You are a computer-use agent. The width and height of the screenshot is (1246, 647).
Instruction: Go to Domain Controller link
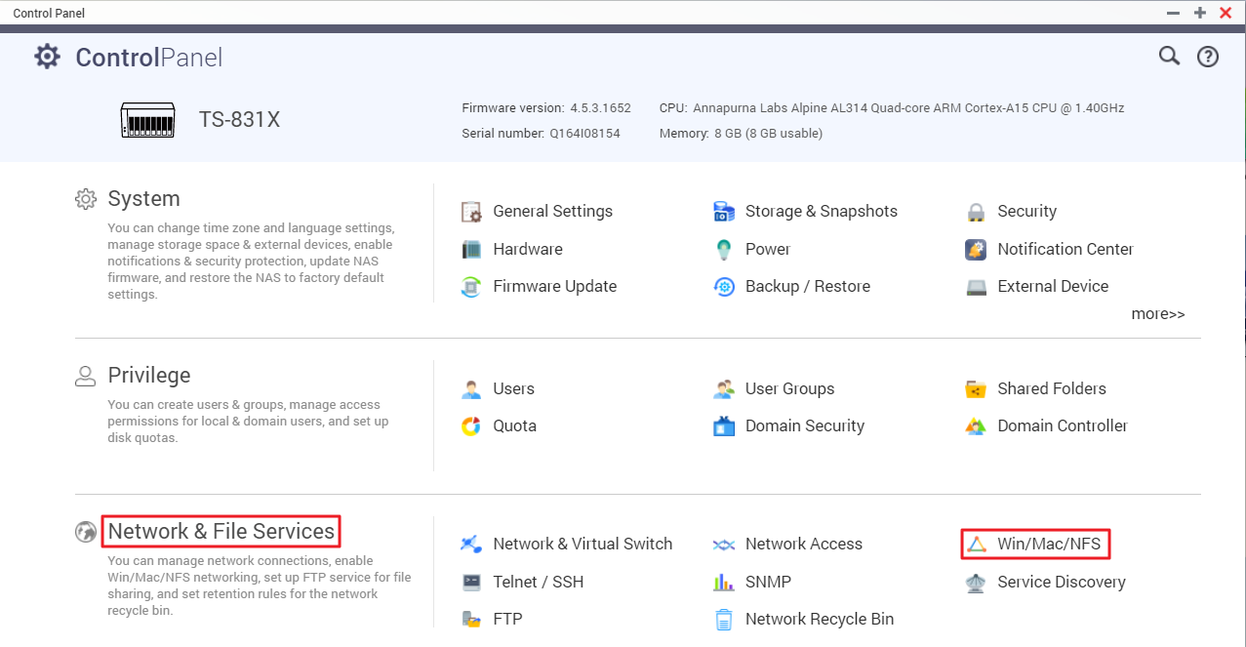click(x=1063, y=426)
